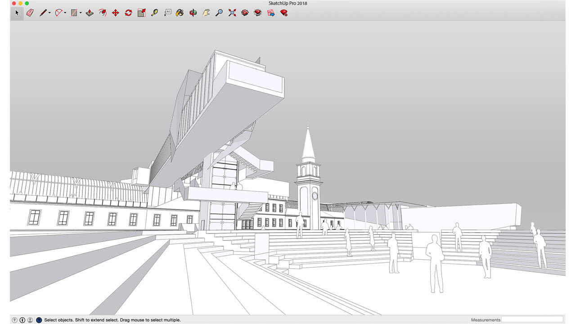Choose the 2 Point Arc tool

[58, 13]
